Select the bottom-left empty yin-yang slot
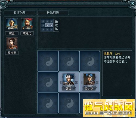This screenshot has width=136, height=118. point(48,103)
